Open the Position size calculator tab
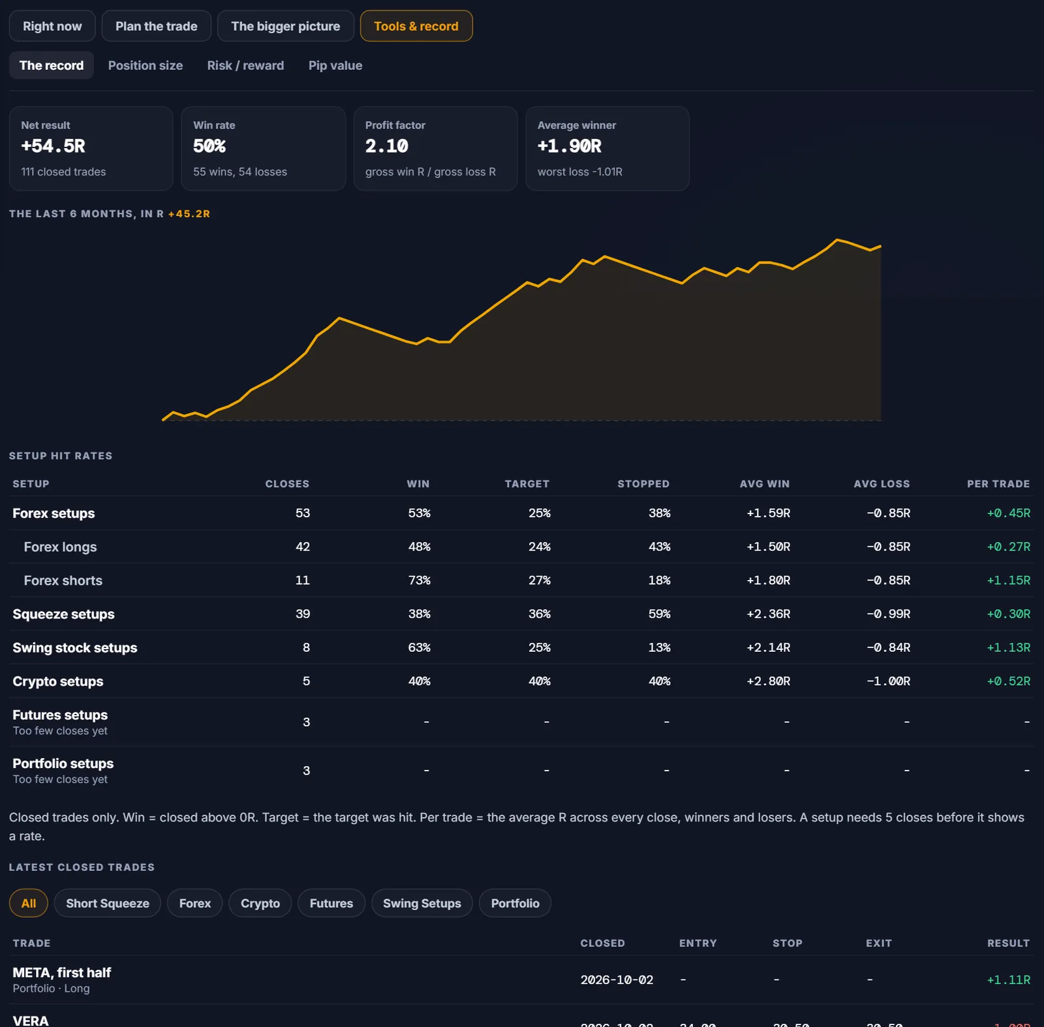This screenshot has width=1044, height=1027. [x=146, y=65]
